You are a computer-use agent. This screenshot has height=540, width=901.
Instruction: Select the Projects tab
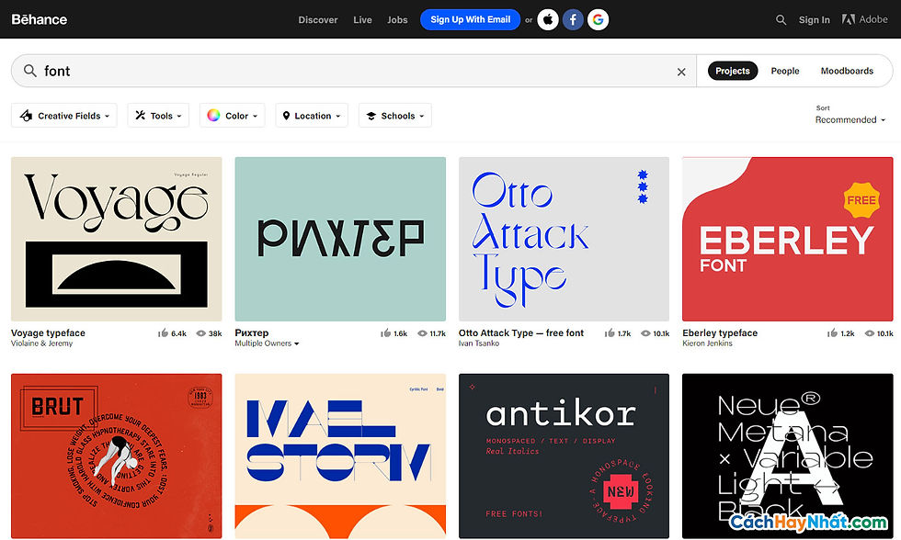733,71
